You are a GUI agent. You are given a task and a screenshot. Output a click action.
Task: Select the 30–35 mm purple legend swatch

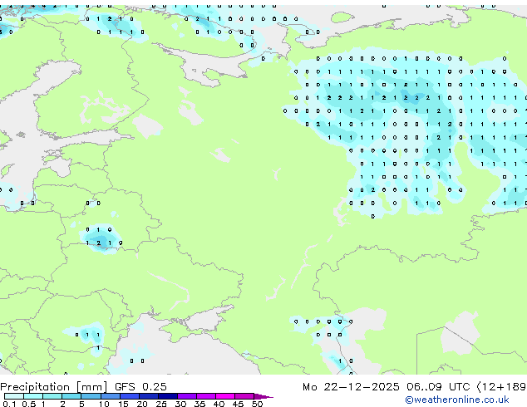click(187, 396)
